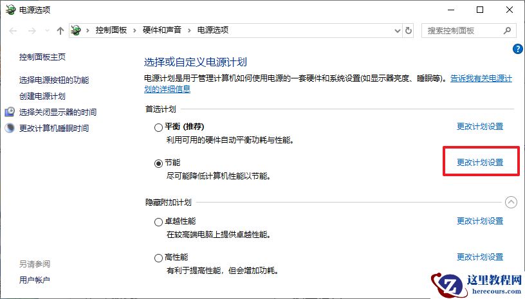Change plan settings for 高性能 plan
Image resolution: width=525 pixels, height=299 pixels.
click(480, 257)
